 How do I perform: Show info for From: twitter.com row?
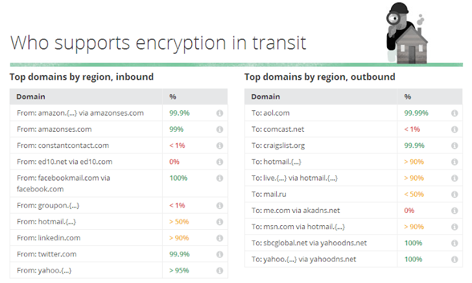220,254
